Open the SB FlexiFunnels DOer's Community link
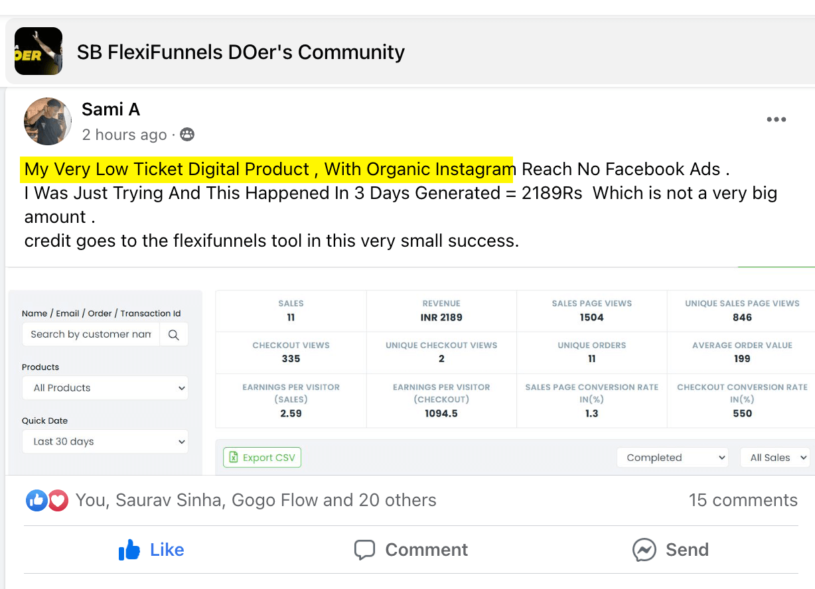Screen dimensions: 815x589 (240, 52)
